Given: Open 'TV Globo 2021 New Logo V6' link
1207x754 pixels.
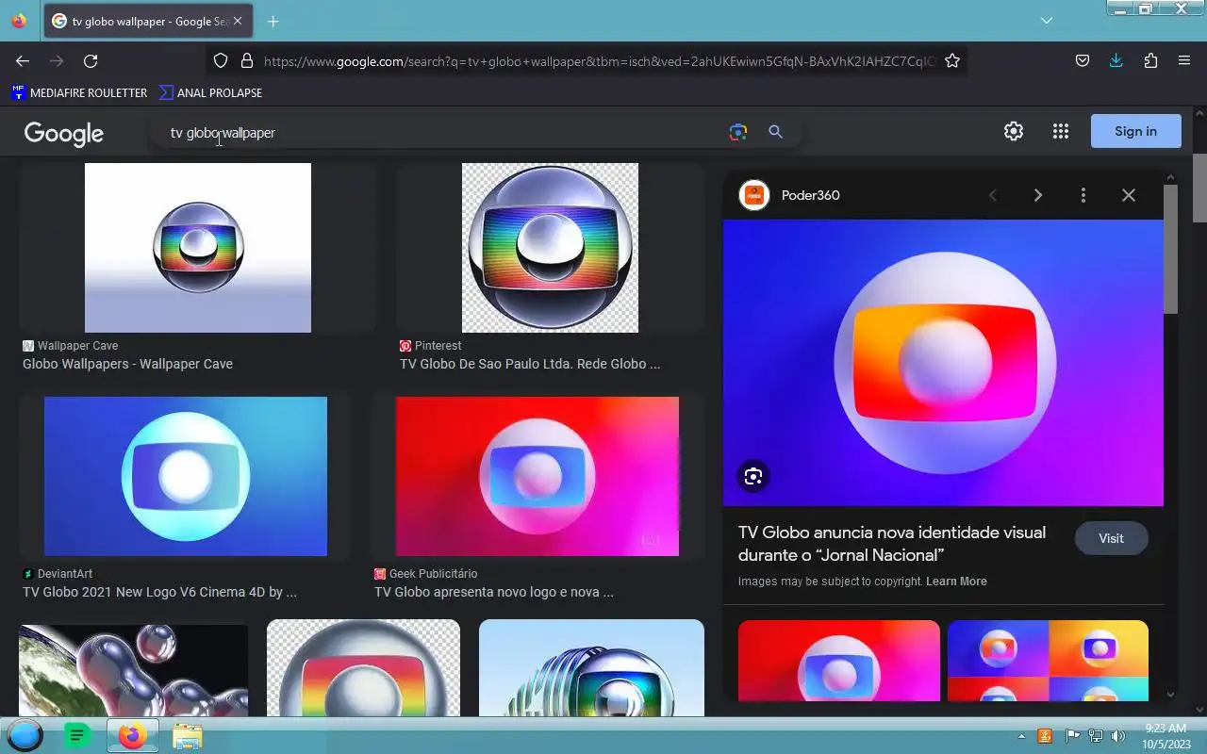Looking at the screenshot, I should pos(159,592).
